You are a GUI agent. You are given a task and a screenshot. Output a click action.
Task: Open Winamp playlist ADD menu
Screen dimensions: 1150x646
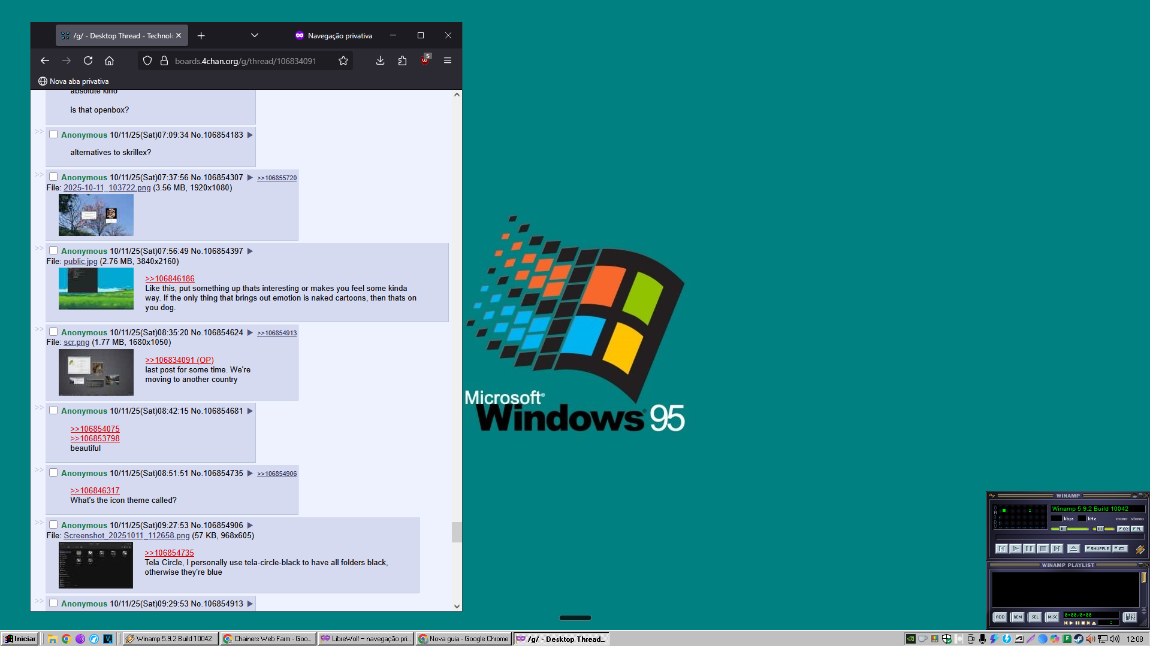coord(1000,617)
